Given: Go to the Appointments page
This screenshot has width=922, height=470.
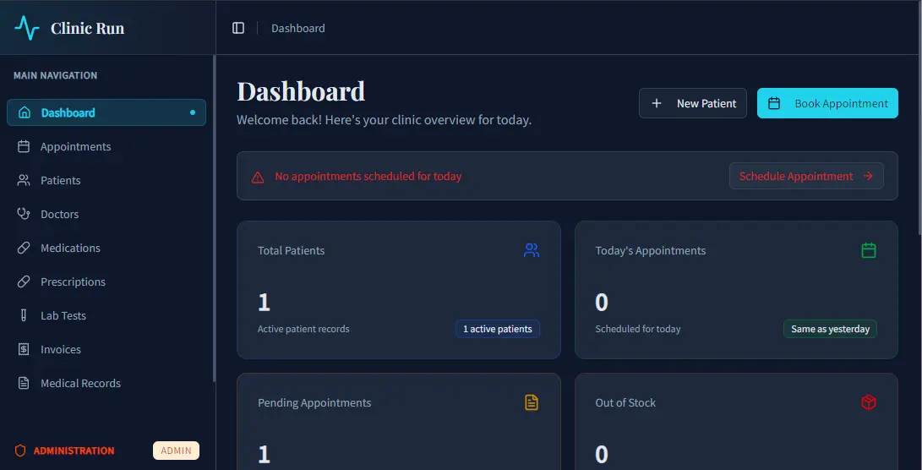Looking at the screenshot, I should (x=75, y=146).
